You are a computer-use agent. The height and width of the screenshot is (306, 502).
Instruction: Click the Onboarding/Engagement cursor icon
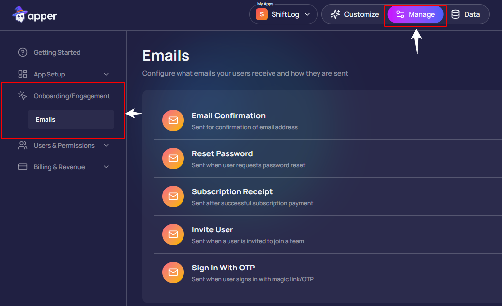(x=23, y=96)
